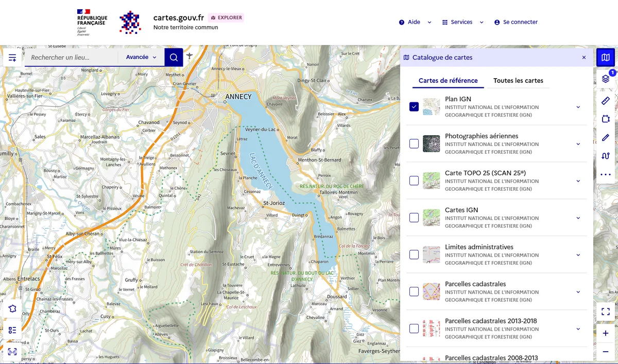The width and height of the screenshot is (618, 364).
Task: Click the cartes.gouv.fr pixel logo
Action: coord(130,22)
